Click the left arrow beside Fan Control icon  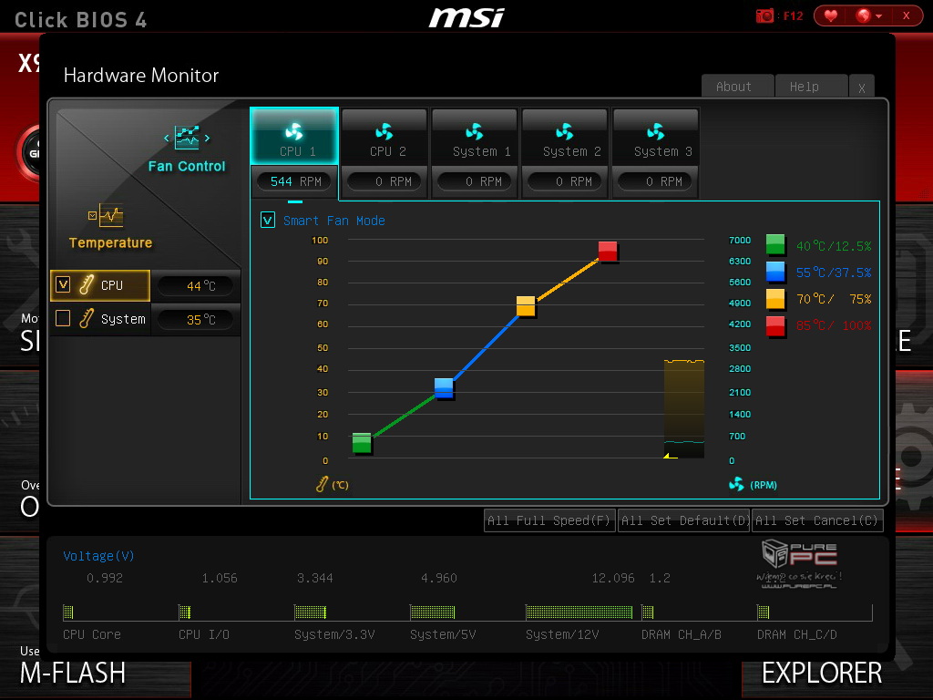(x=167, y=139)
